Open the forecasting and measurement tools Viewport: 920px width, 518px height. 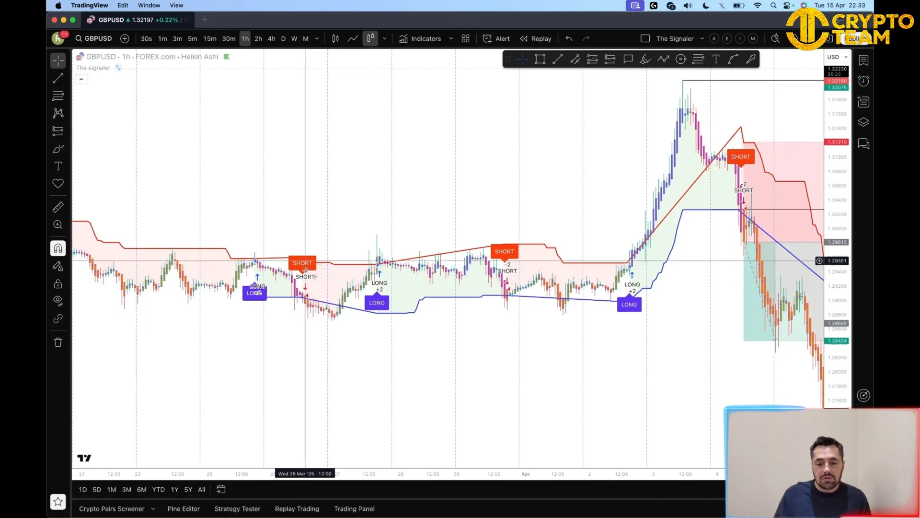pyautogui.click(x=58, y=130)
